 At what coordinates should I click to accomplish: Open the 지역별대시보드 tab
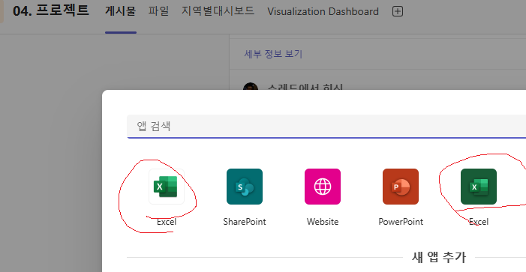(x=218, y=11)
